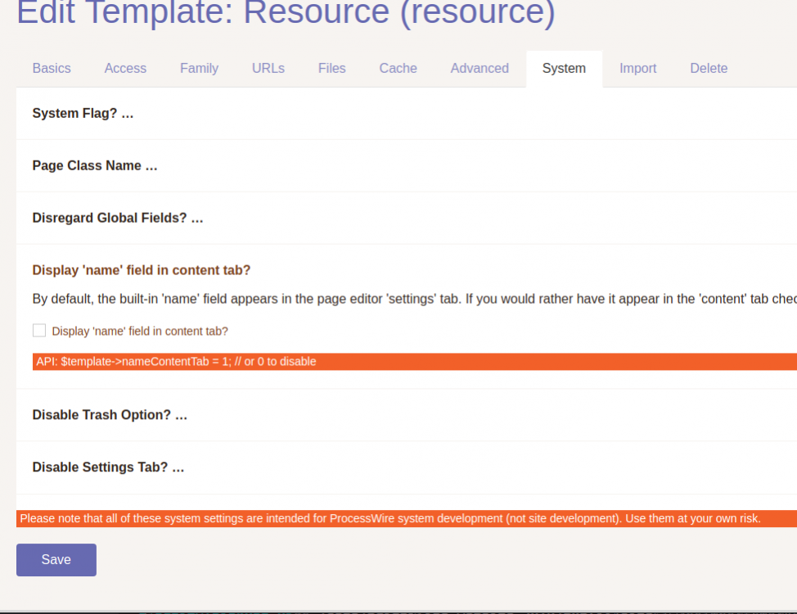Open the Delete tab
This screenshot has width=797, height=614.
tap(709, 69)
